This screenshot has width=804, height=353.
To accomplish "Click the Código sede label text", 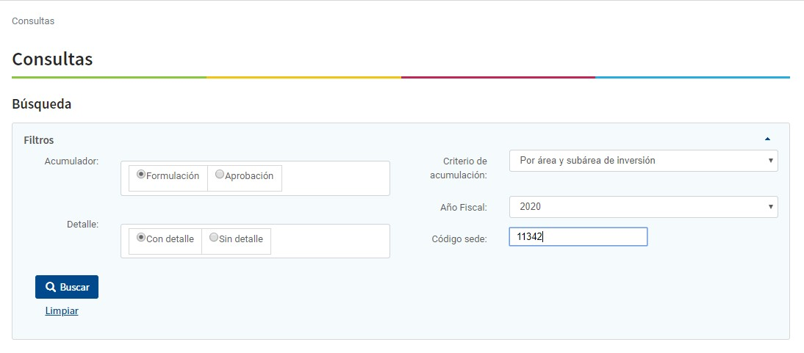I will pyautogui.click(x=459, y=239).
